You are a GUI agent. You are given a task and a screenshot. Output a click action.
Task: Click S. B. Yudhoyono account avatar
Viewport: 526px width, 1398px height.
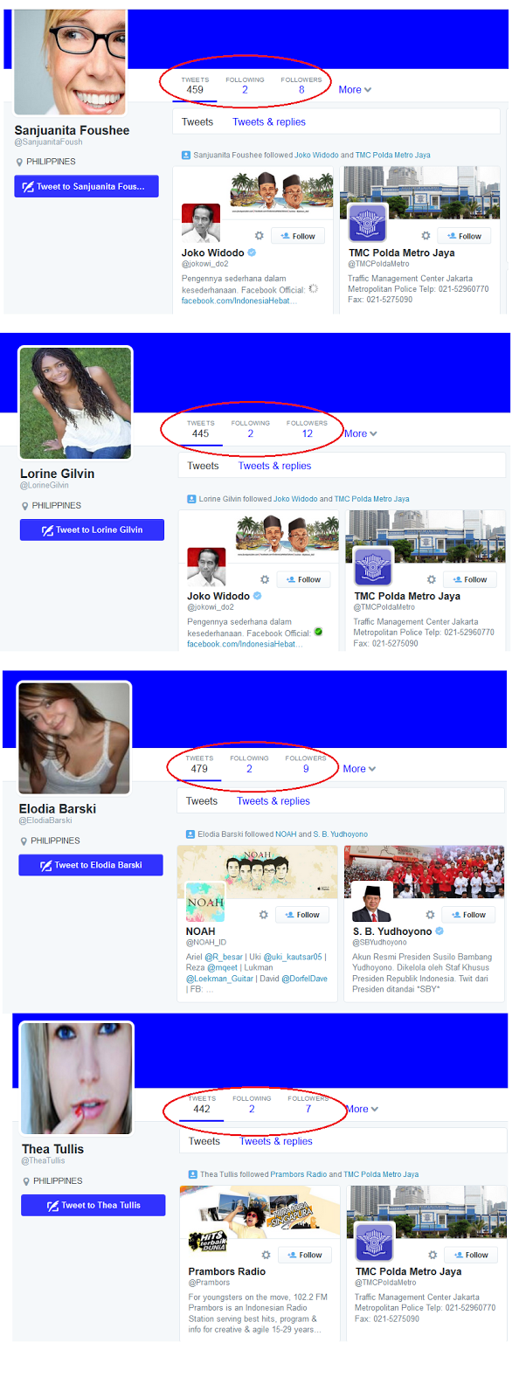[x=372, y=903]
